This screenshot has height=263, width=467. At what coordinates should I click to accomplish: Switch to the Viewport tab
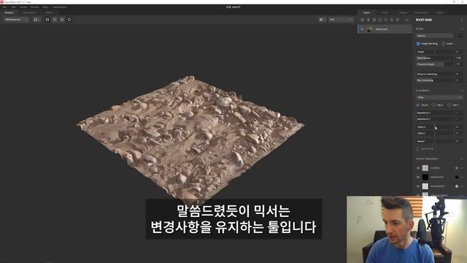pyautogui.click(x=9, y=12)
